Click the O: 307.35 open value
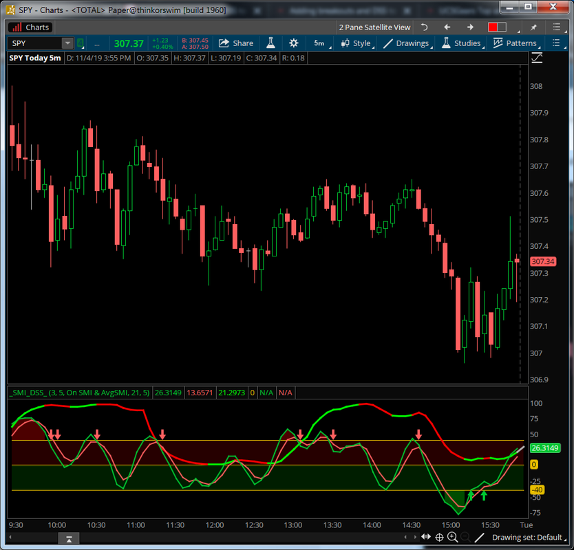The image size is (574, 550). click(x=152, y=58)
